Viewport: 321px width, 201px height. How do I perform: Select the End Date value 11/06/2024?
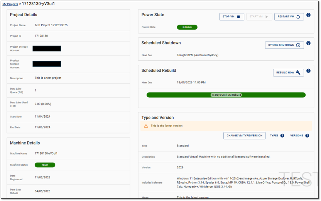pyautogui.click(x=42, y=127)
